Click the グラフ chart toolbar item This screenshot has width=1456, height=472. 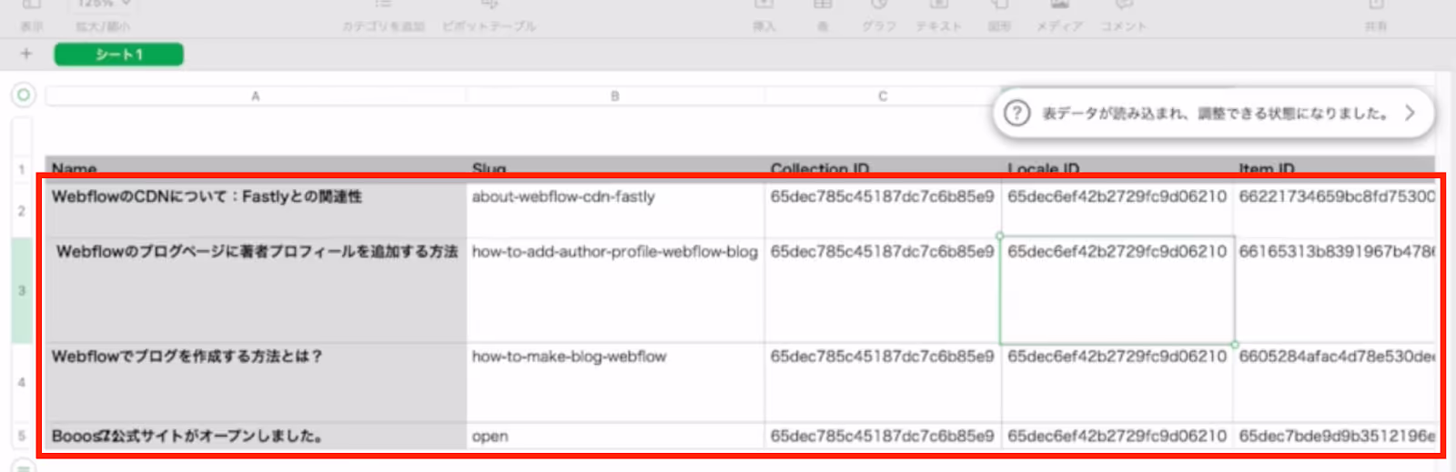click(x=879, y=16)
